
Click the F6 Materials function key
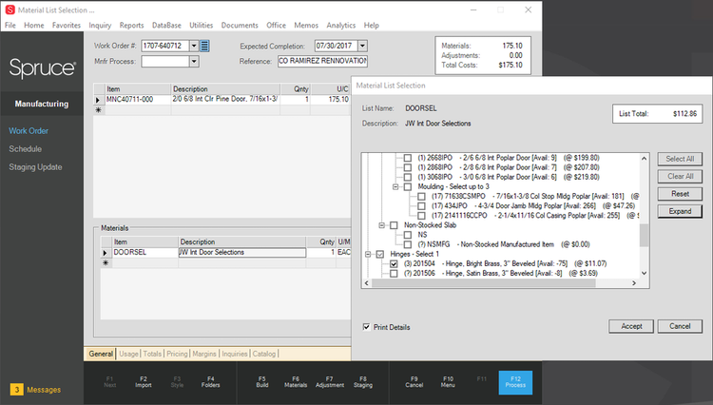tap(296, 382)
